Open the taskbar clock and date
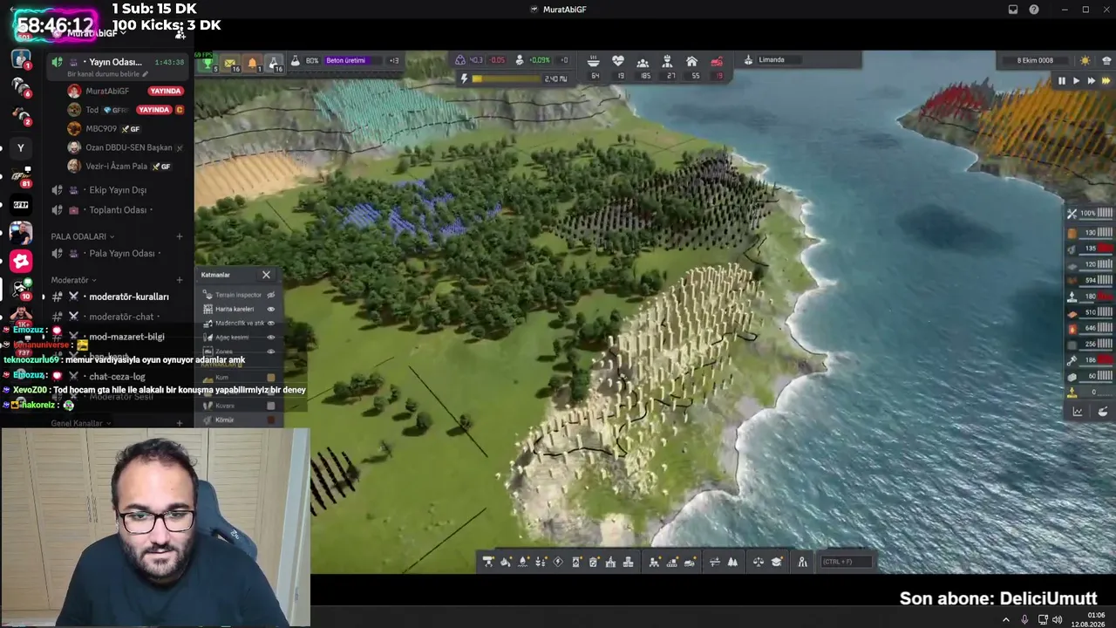The width and height of the screenshot is (1116, 628). point(1089,619)
